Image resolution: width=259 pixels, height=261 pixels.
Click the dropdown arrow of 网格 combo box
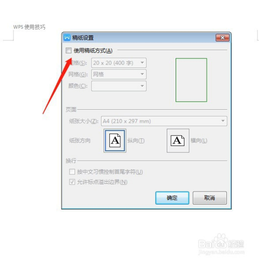(142, 74)
